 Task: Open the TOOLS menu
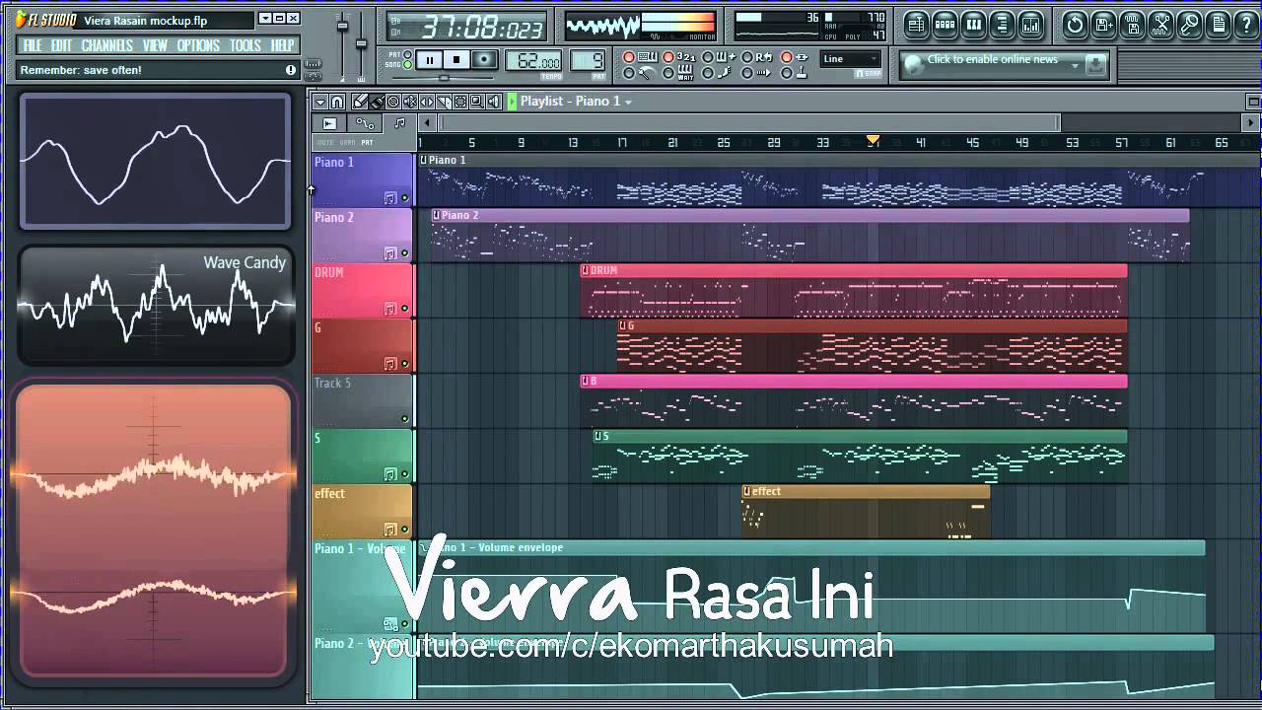coord(245,45)
